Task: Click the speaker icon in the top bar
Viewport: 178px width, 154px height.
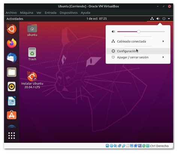Action: 158,19
